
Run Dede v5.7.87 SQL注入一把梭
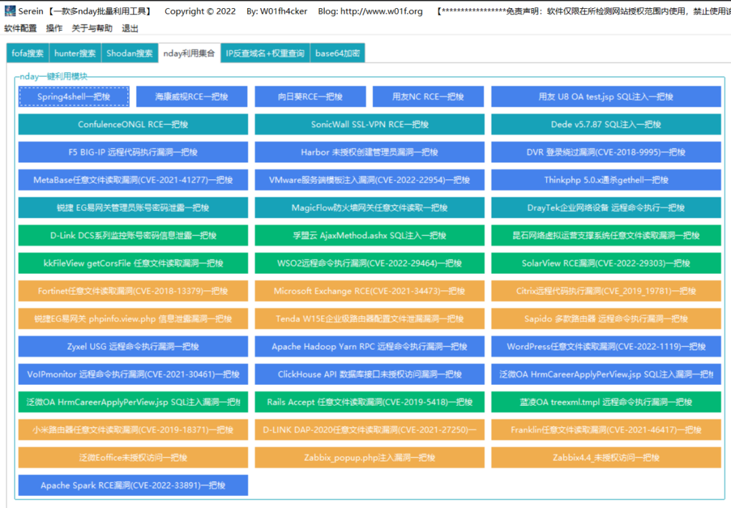coord(606,124)
